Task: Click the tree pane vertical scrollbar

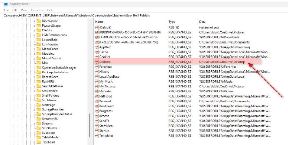Action: pyautogui.click(x=90, y=126)
